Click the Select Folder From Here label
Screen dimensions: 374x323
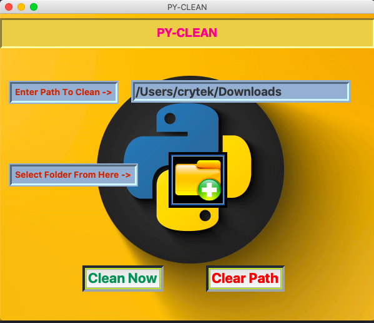(73, 175)
